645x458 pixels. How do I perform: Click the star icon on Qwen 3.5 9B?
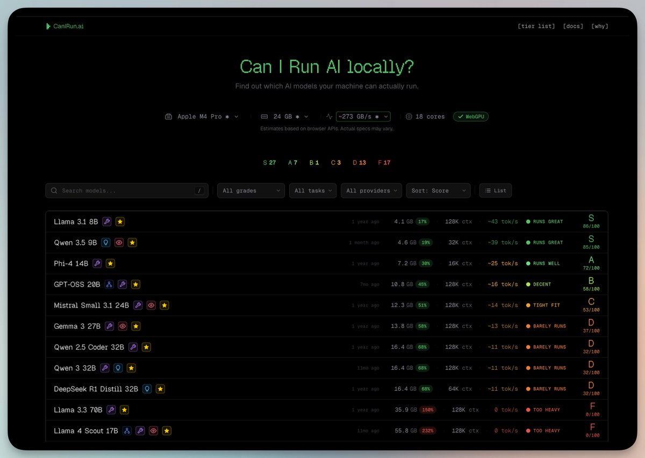tap(132, 242)
